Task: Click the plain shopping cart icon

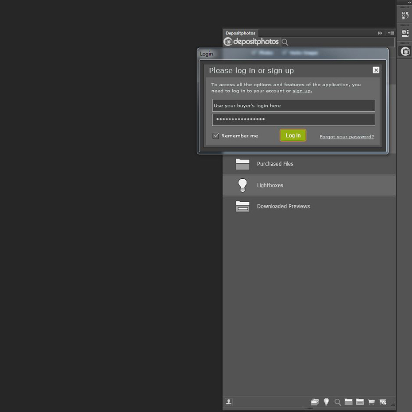Action: tap(371, 402)
